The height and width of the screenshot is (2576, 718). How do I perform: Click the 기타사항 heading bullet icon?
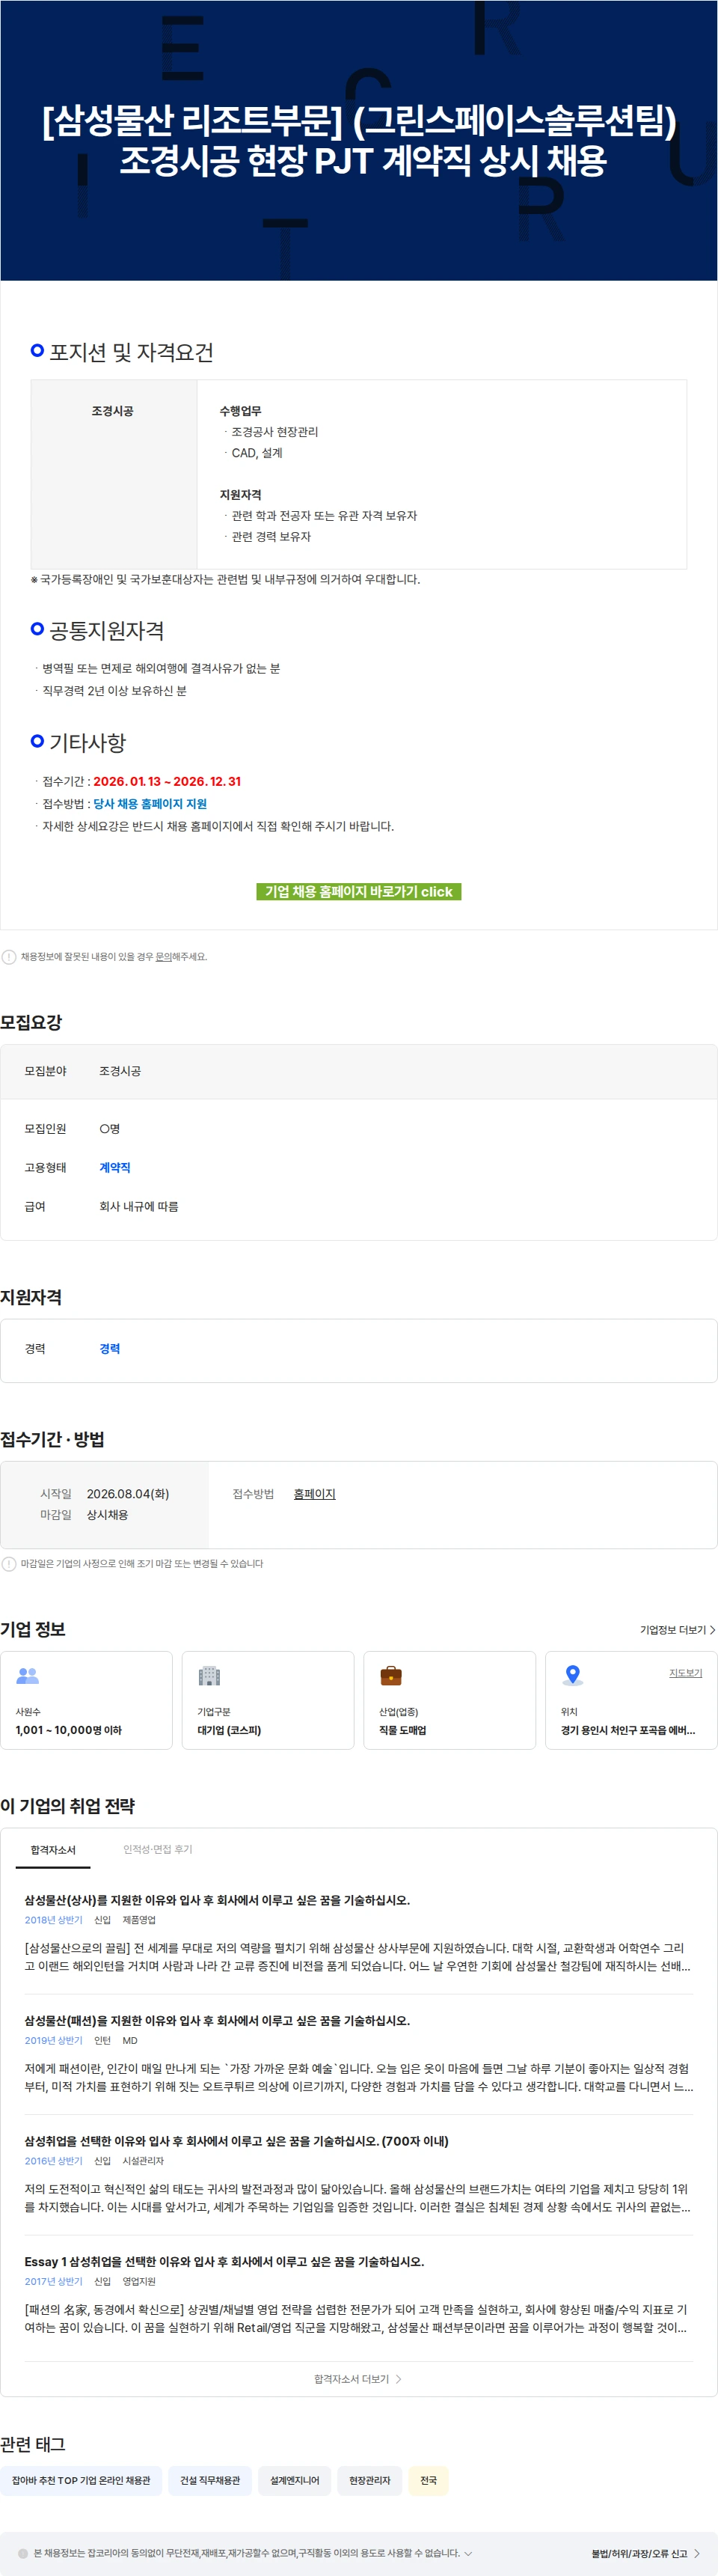(x=37, y=740)
